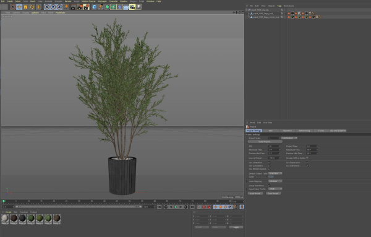Click the coordinate system icon
The width and height of the screenshot is (371, 237).
pos(66,7)
